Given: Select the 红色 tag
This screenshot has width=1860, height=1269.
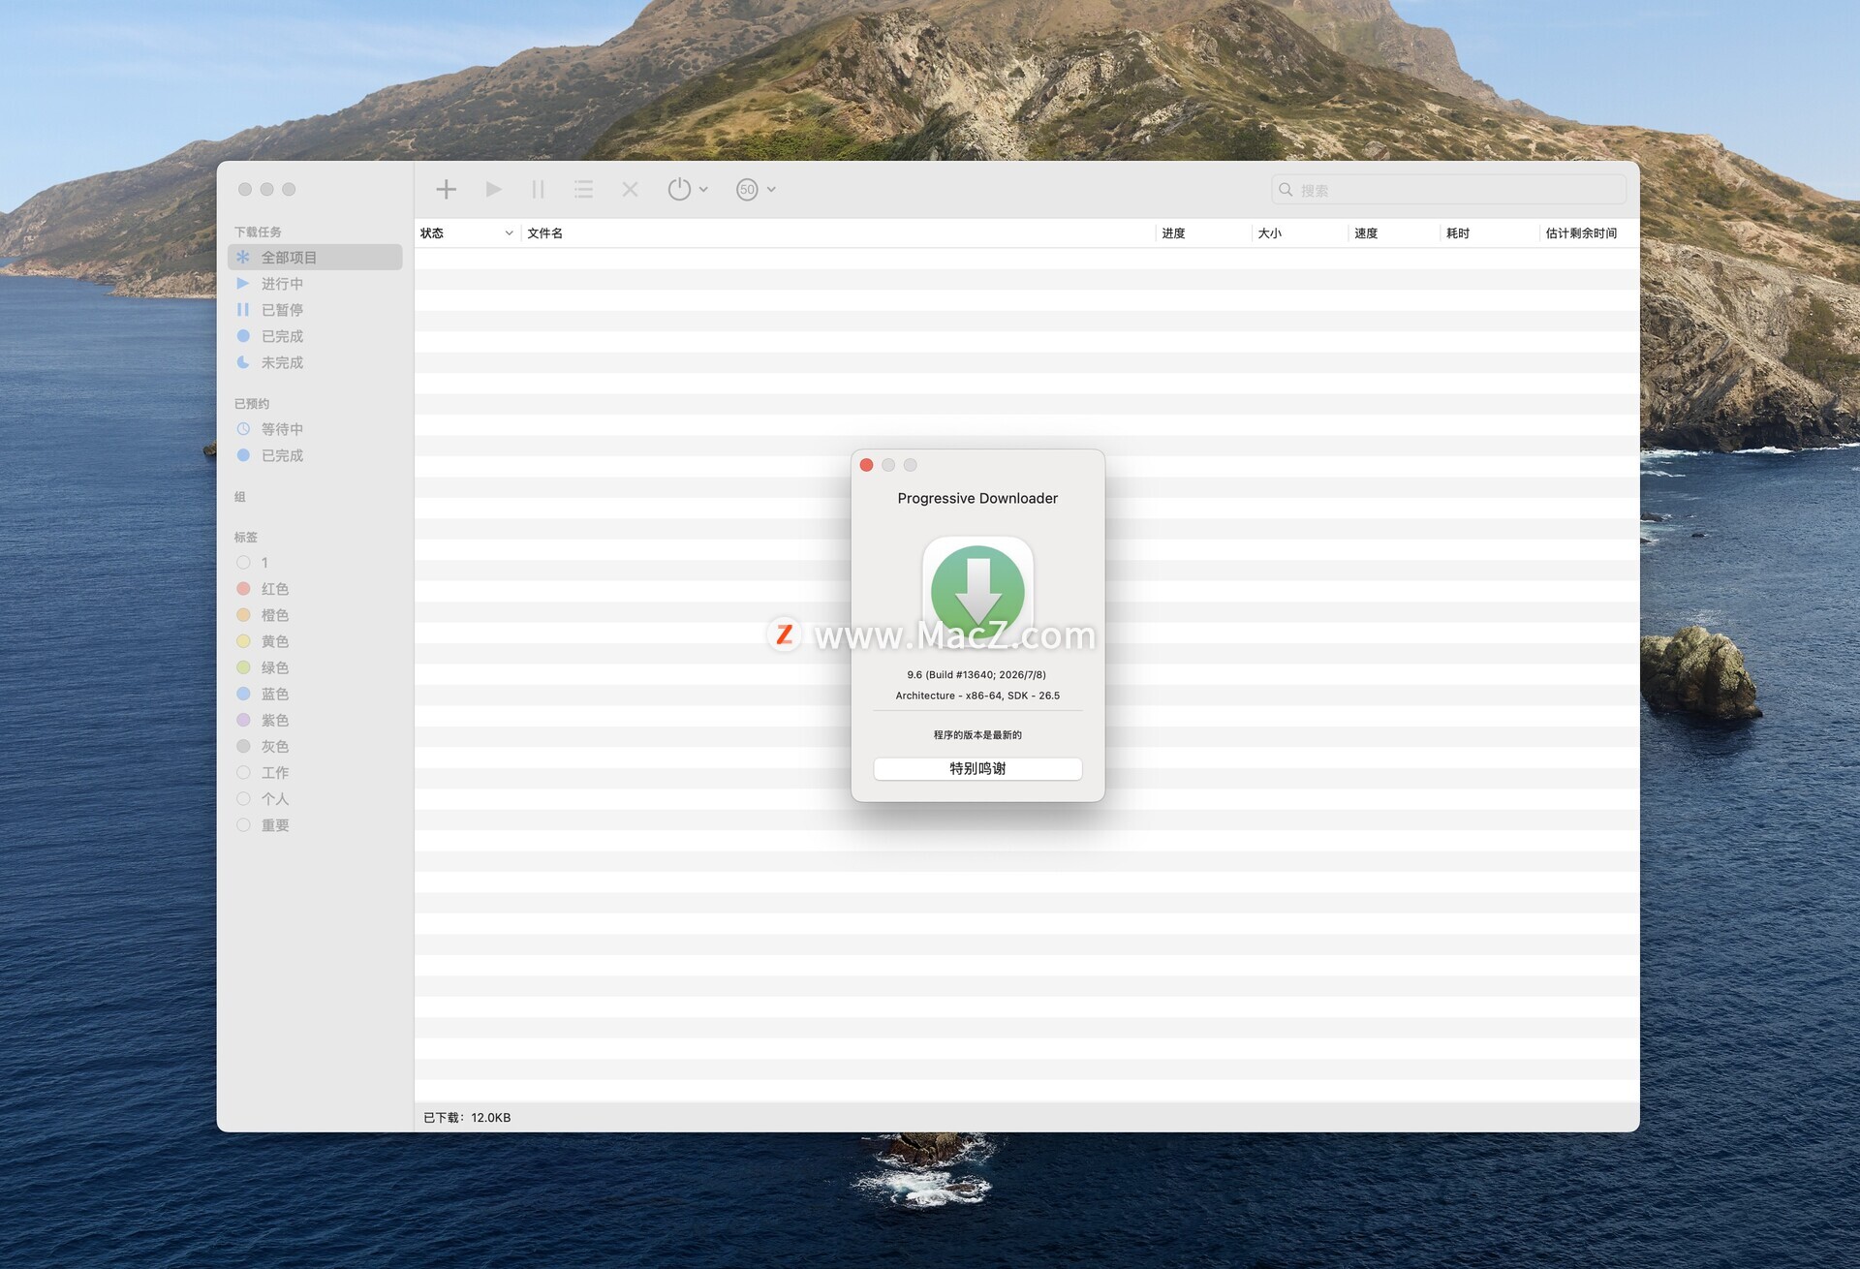Looking at the screenshot, I should (315, 589).
